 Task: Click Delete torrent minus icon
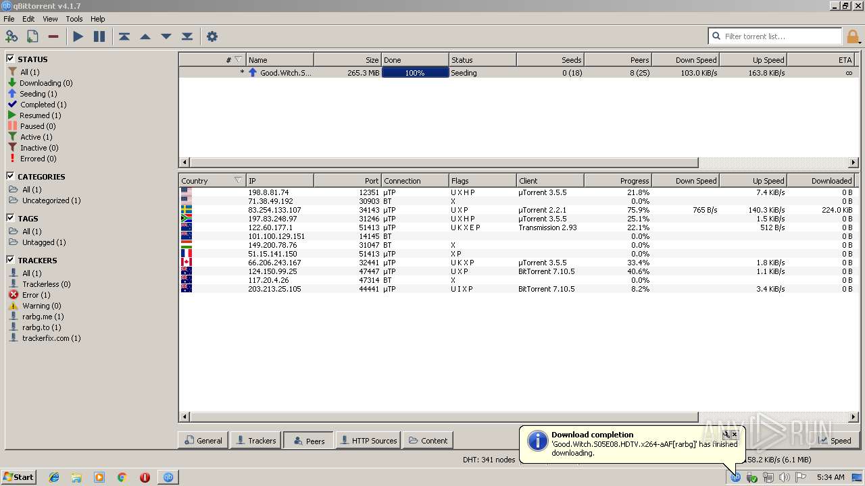[x=53, y=36]
